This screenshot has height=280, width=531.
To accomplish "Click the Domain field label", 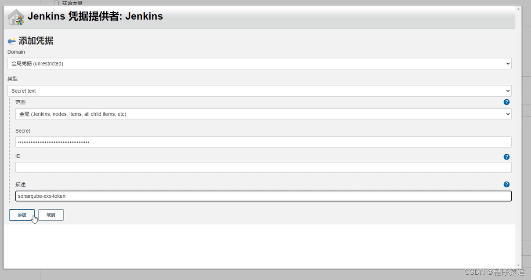I will coord(16,52).
